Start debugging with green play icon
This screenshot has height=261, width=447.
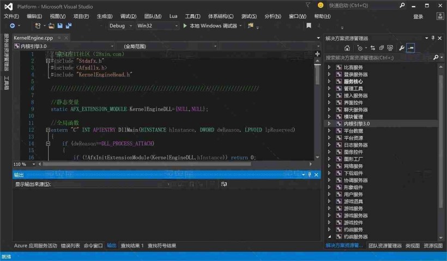click(185, 26)
